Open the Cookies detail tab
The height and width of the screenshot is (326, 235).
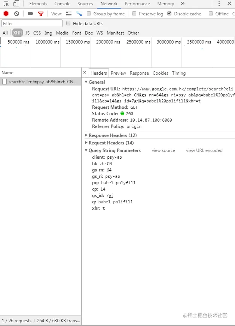161,73
